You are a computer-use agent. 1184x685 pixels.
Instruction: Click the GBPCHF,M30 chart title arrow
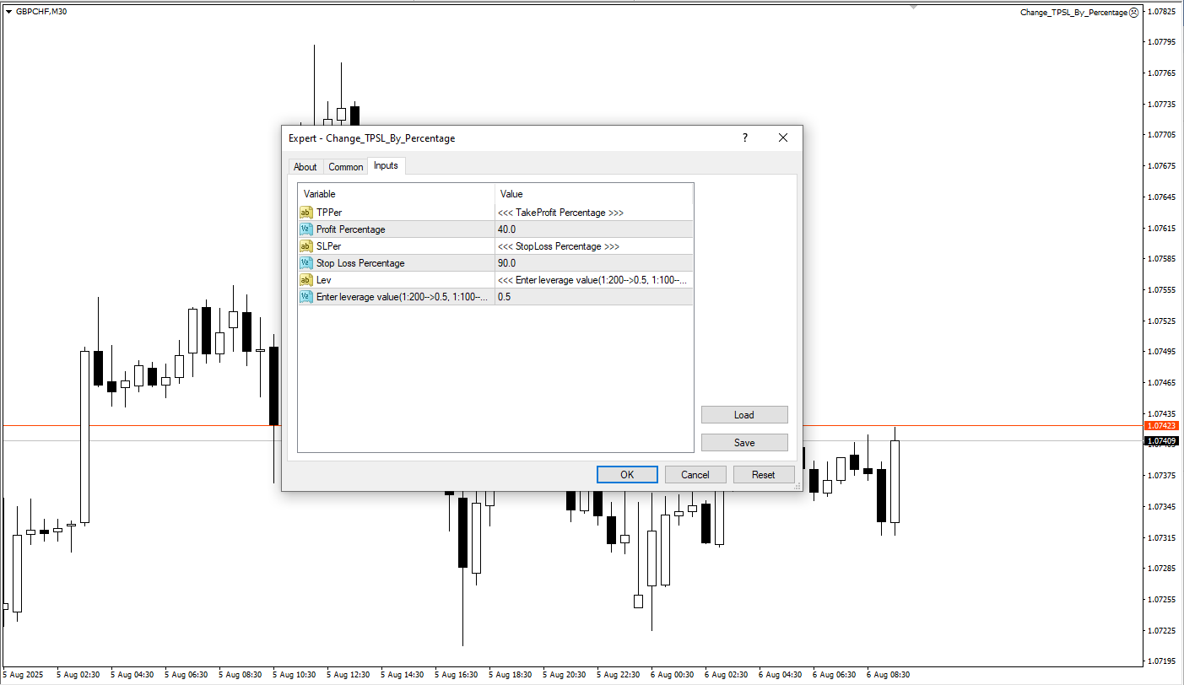tap(8, 12)
